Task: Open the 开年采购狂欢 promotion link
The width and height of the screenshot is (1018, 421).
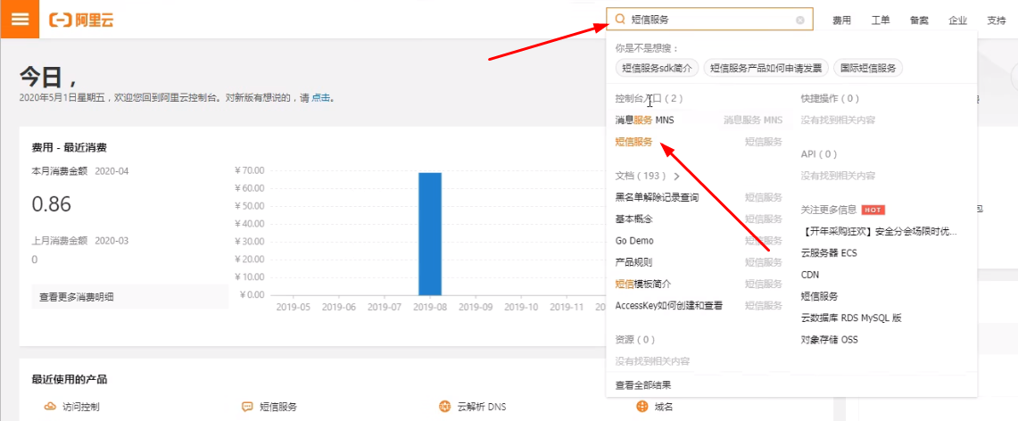Action: click(x=879, y=232)
